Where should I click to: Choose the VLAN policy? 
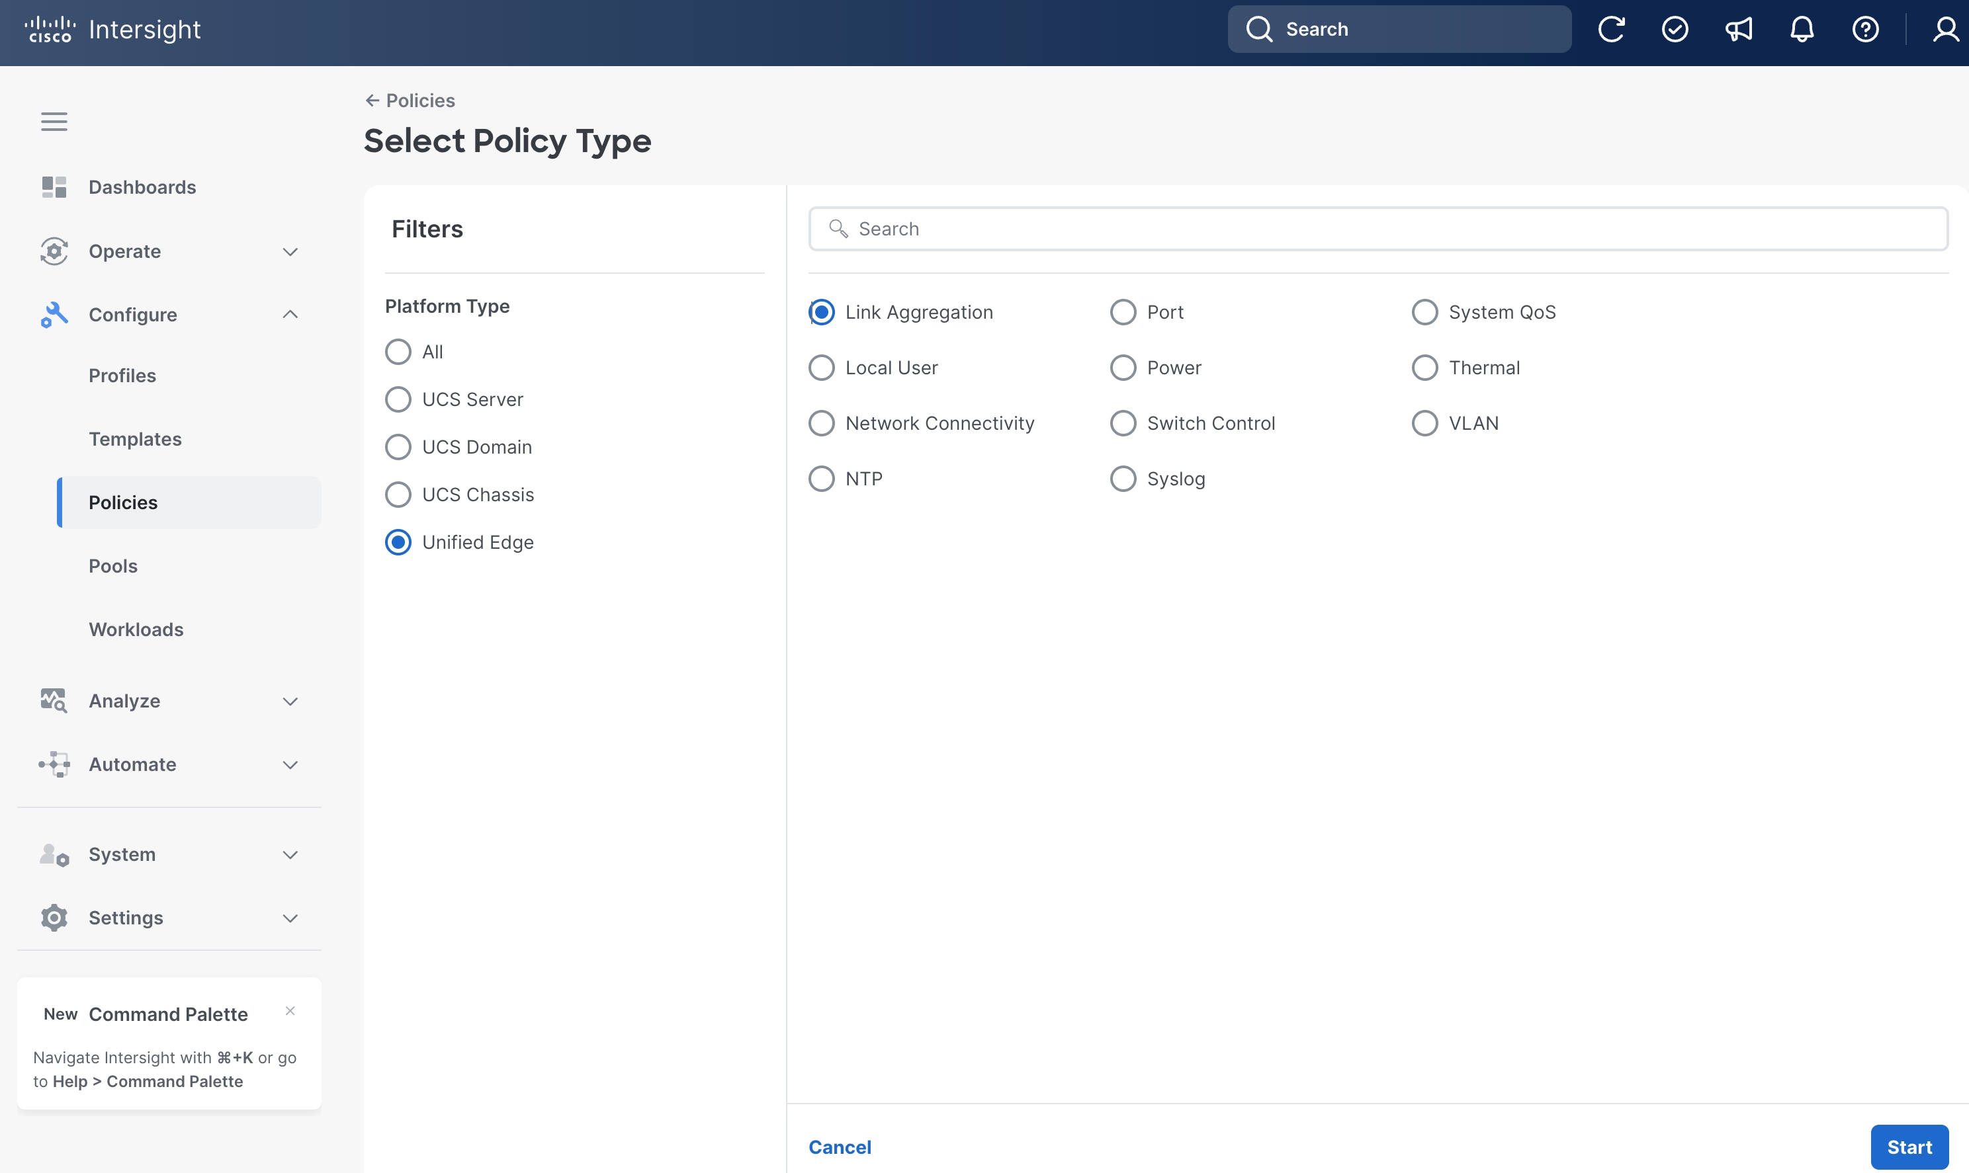(x=1425, y=423)
